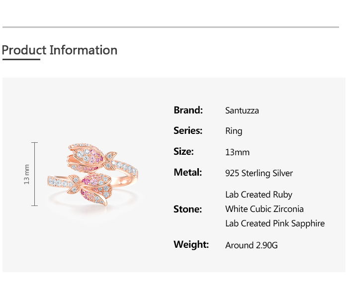This screenshot has height=302, width=348.
Task: Click the White Cubic Zirconia text
Action: point(264,209)
